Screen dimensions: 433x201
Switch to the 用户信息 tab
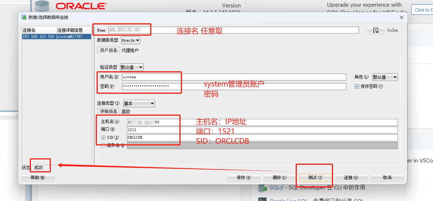pos(108,51)
